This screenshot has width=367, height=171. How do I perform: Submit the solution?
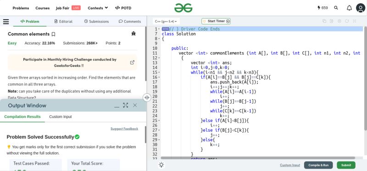tap(346, 165)
